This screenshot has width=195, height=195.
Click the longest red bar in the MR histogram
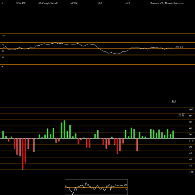pyautogui.click(x=23, y=154)
